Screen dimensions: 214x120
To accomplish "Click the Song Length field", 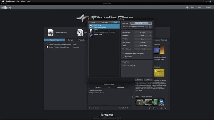I will (x=143, y=42).
